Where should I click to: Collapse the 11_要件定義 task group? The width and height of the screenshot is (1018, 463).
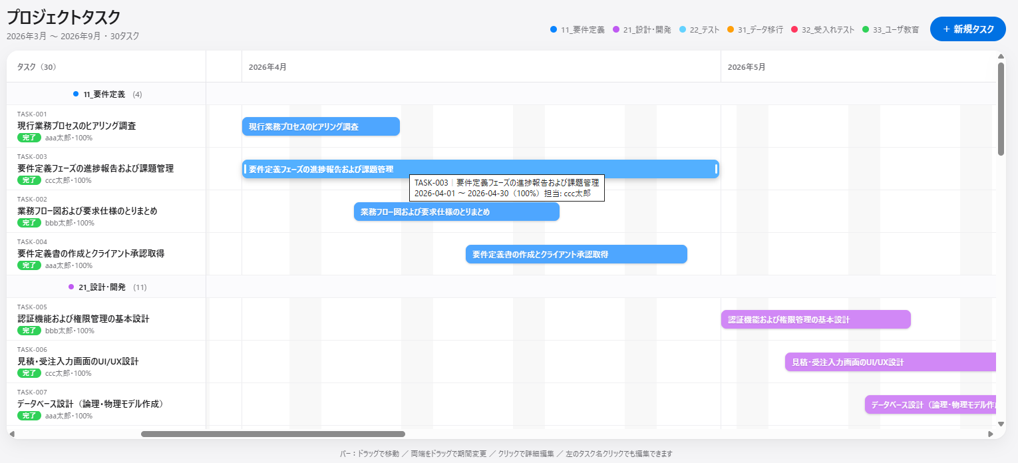106,94
